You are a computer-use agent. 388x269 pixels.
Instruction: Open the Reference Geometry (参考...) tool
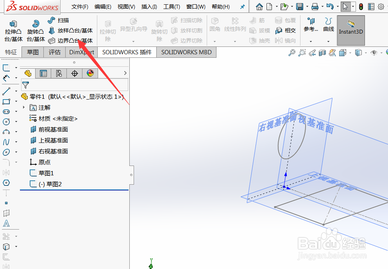coord(311,25)
